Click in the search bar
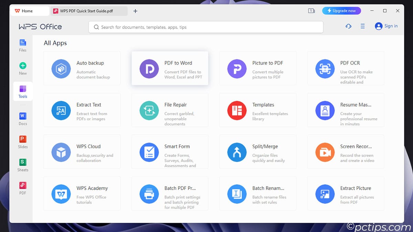The width and height of the screenshot is (413, 232). tap(206, 27)
